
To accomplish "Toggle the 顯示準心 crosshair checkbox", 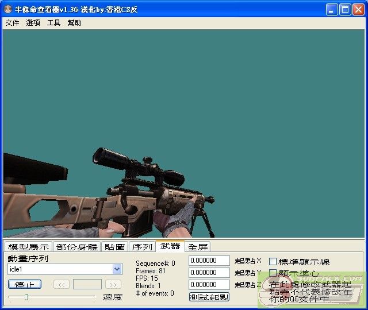I will (x=273, y=273).
